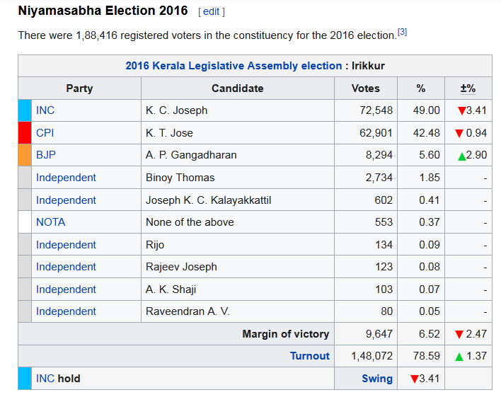Viewport: 501px width, 402px height.
Task: Click the reference [3] superscript citation
Action: click(x=402, y=32)
